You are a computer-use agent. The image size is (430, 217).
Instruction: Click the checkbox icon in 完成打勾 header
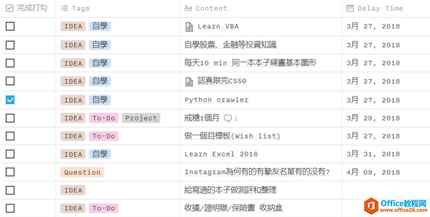[x=10, y=8]
